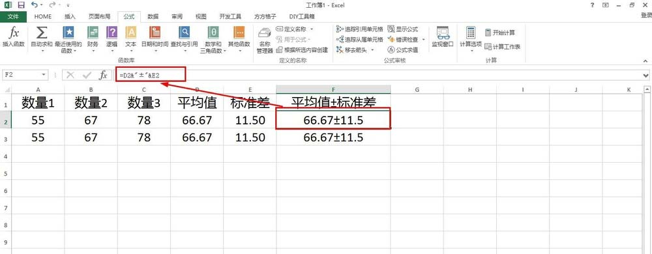The image size is (652, 254).
Task: Select header cell 数量2
Action: tap(91, 102)
